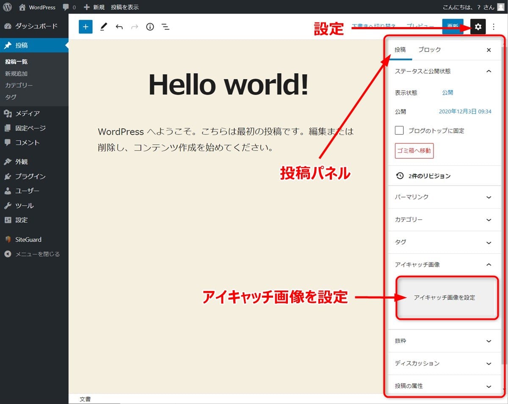Viewport: 508px width, 404px height.
Task: Toggle the settings gear icon
Action: 478,27
